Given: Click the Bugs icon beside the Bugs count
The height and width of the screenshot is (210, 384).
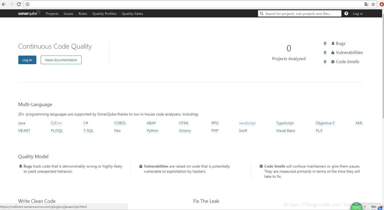Looking at the screenshot, I should coord(333,44).
